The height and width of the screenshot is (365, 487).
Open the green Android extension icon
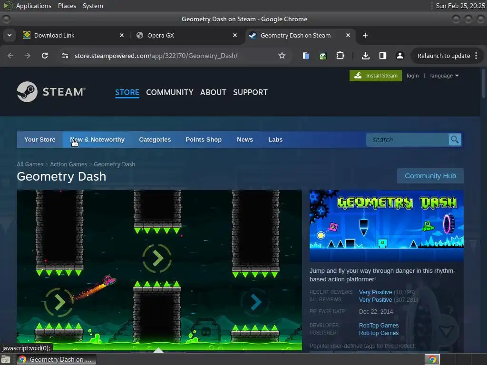pyautogui.click(x=323, y=56)
